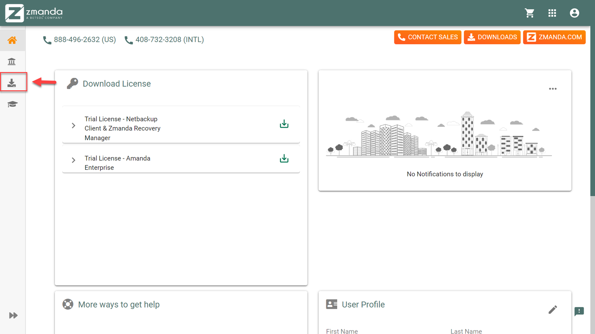Click the lifebuoy help icon
This screenshot has height=334, width=595.
pyautogui.click(x=68, y=304)
